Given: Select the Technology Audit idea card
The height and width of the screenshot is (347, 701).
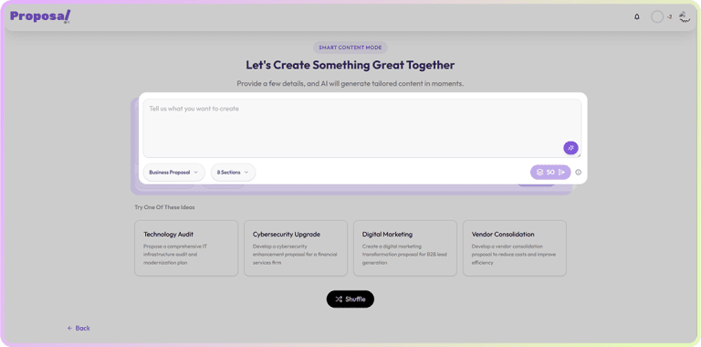Looking at the screenshot, I should [x=186, y=247].
